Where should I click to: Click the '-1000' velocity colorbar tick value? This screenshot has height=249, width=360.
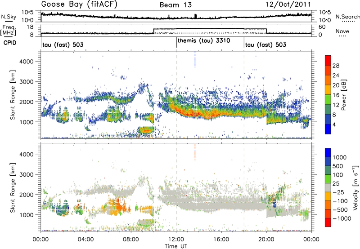(342, 218)
